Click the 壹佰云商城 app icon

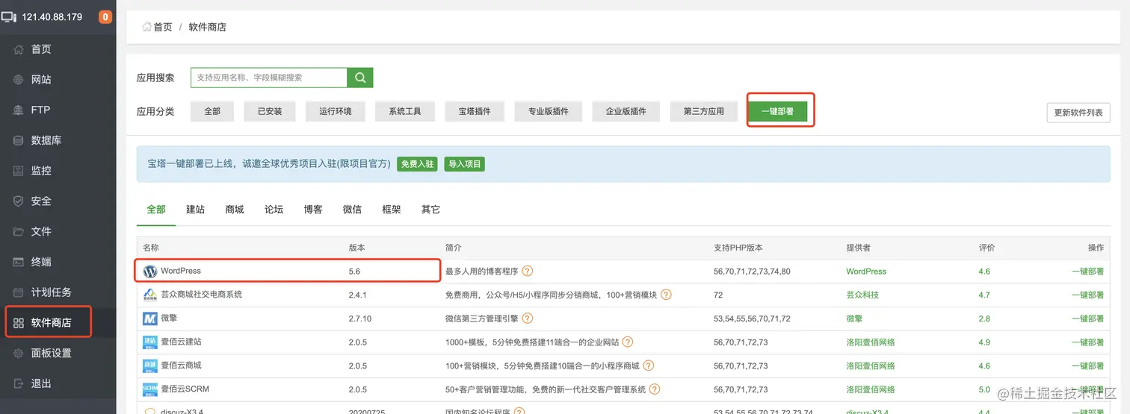(x=150, y=366)
